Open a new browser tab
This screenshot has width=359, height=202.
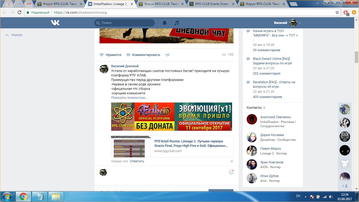293,4
